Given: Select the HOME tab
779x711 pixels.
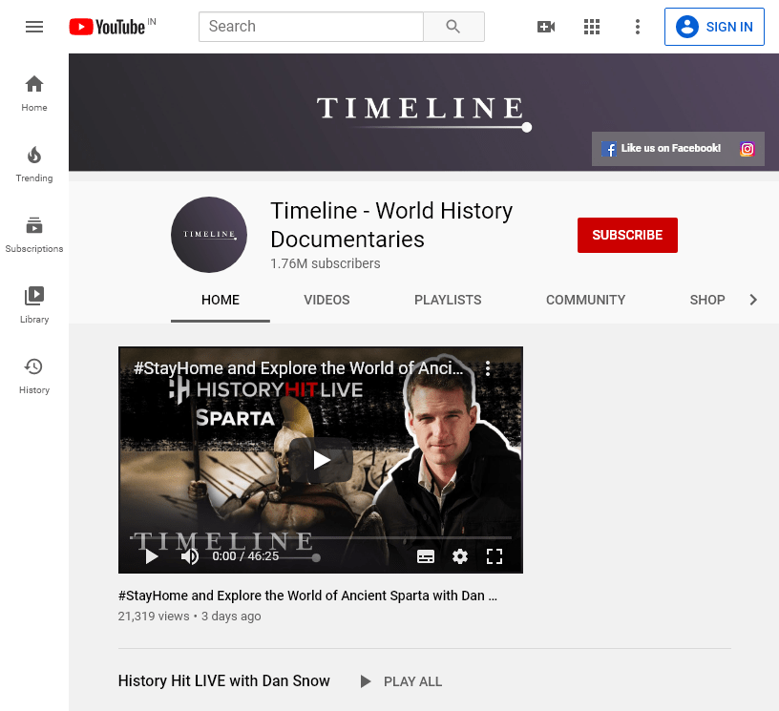Looking at the screenshot, I should pyautogui.click(x=221, y=300).
